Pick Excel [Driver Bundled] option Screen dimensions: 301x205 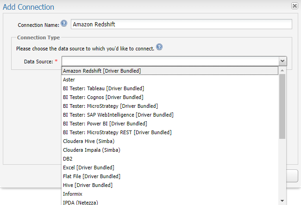pos(88,168)
